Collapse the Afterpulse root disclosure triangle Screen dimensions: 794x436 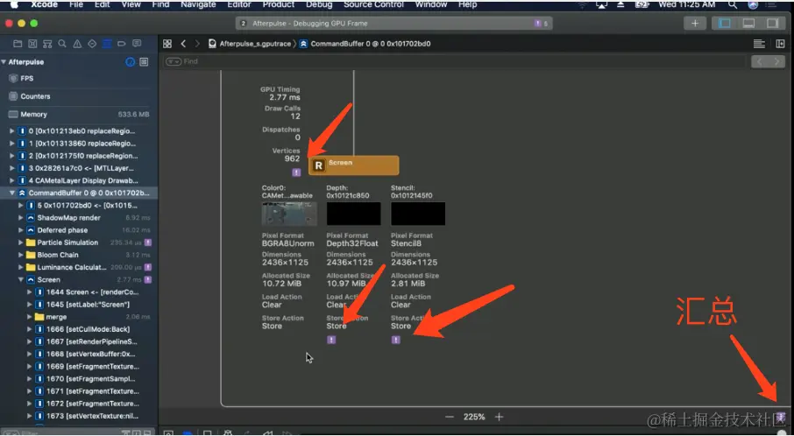4,61
